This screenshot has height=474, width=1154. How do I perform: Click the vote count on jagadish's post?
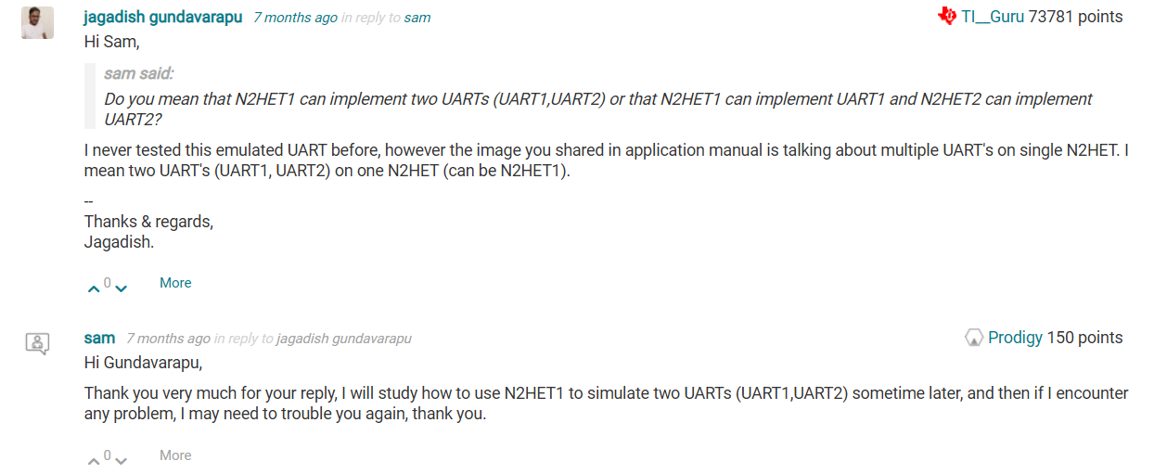[108, 283]
